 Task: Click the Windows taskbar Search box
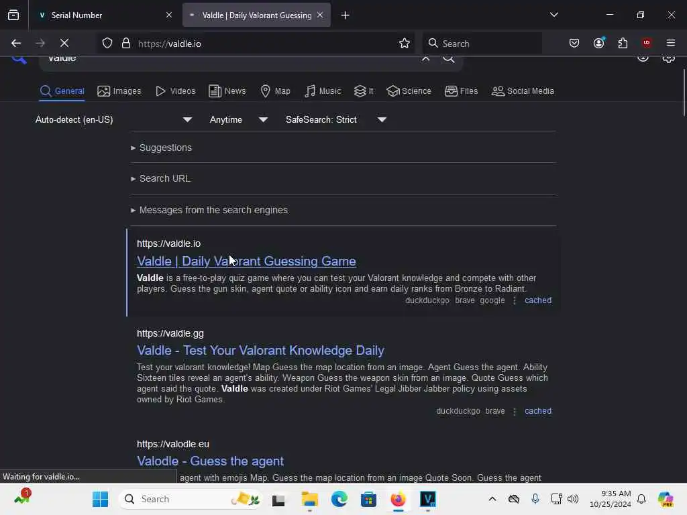(190, 499)
